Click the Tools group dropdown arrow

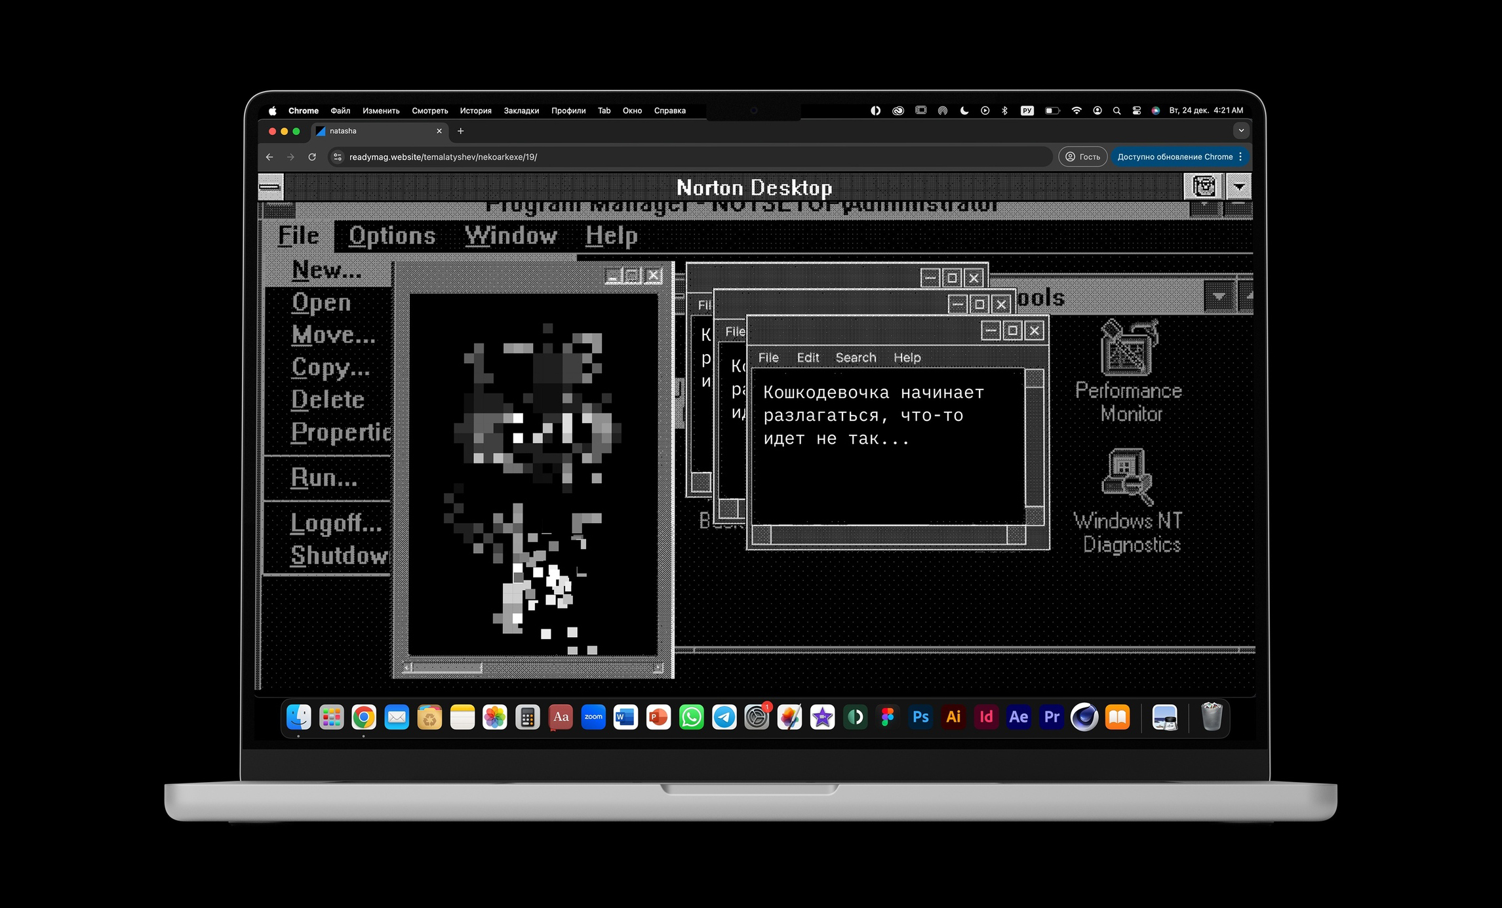(1218, 297)
